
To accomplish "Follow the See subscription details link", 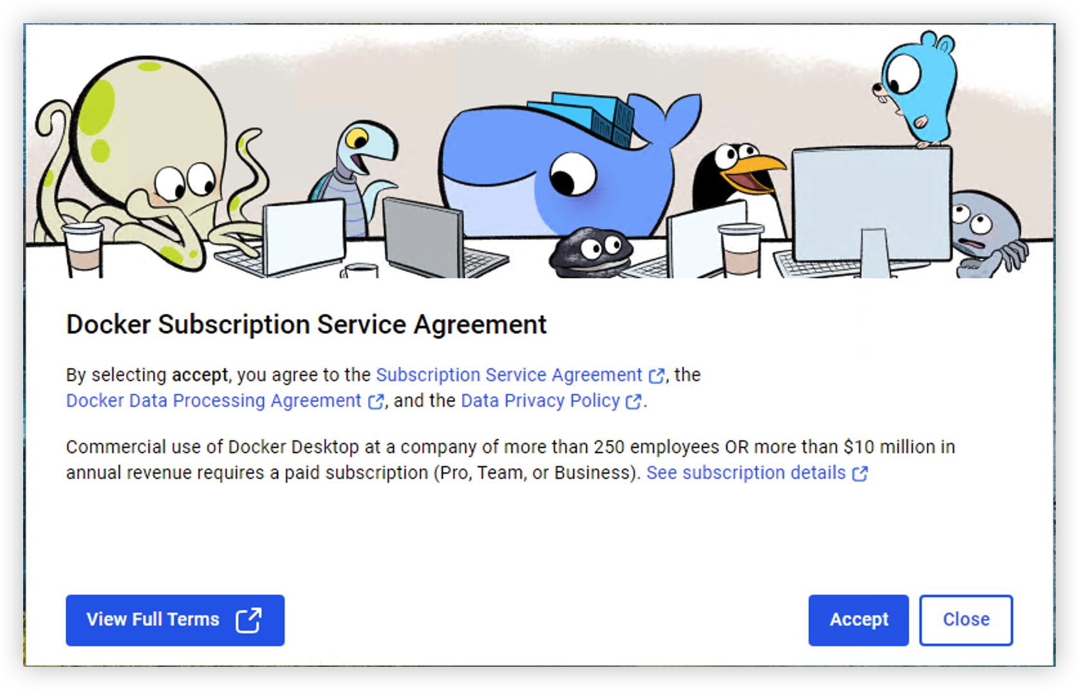I will (x=746, y=472).
